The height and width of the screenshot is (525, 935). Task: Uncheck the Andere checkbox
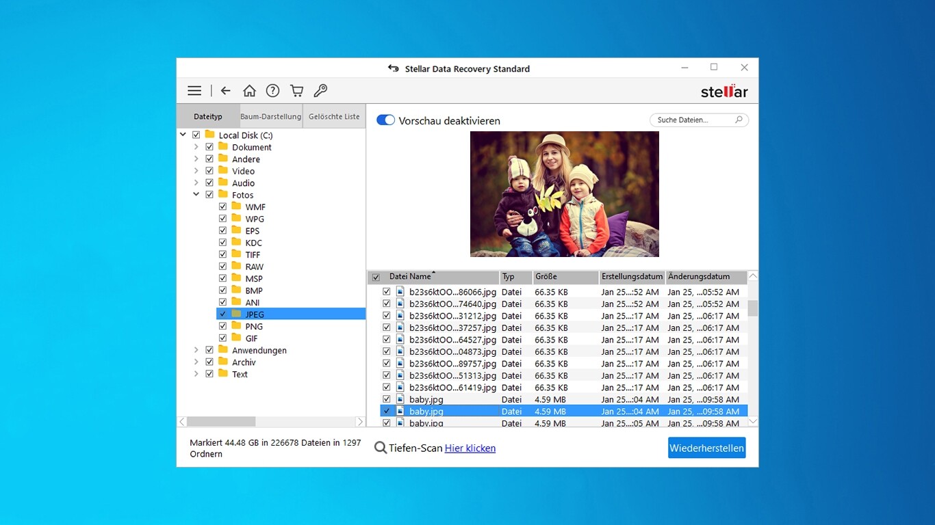(x=209, y=159)
